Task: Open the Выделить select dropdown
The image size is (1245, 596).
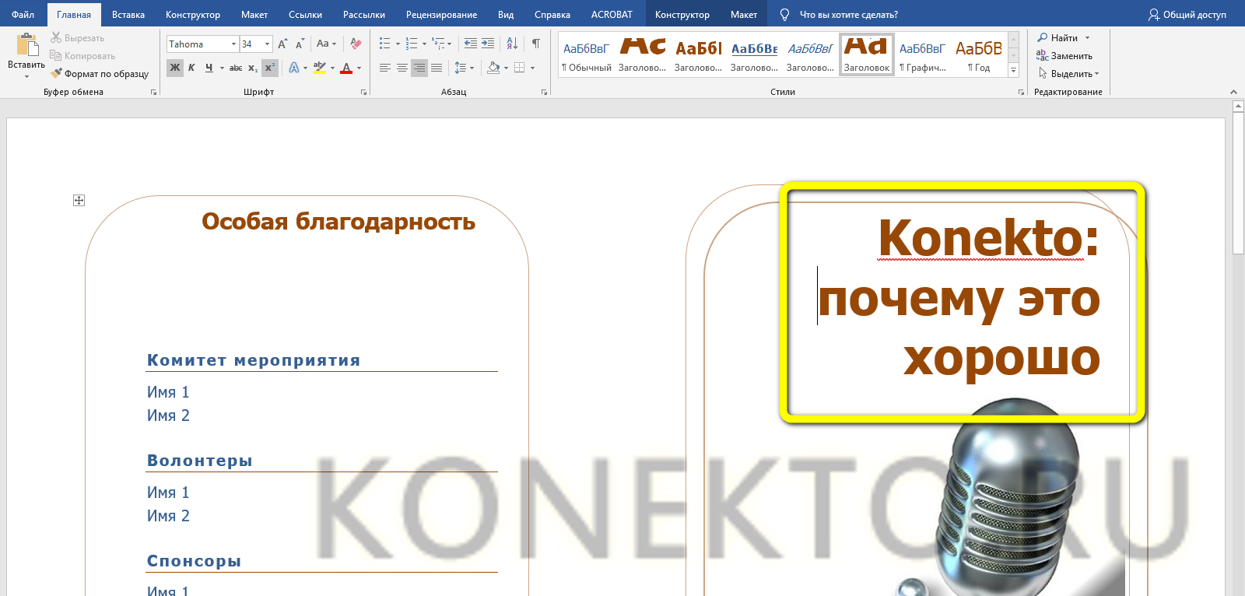Action: click(1069, 74)
